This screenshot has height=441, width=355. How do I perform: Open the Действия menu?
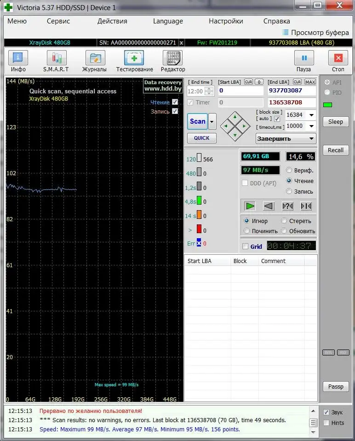tap(112, 21)
